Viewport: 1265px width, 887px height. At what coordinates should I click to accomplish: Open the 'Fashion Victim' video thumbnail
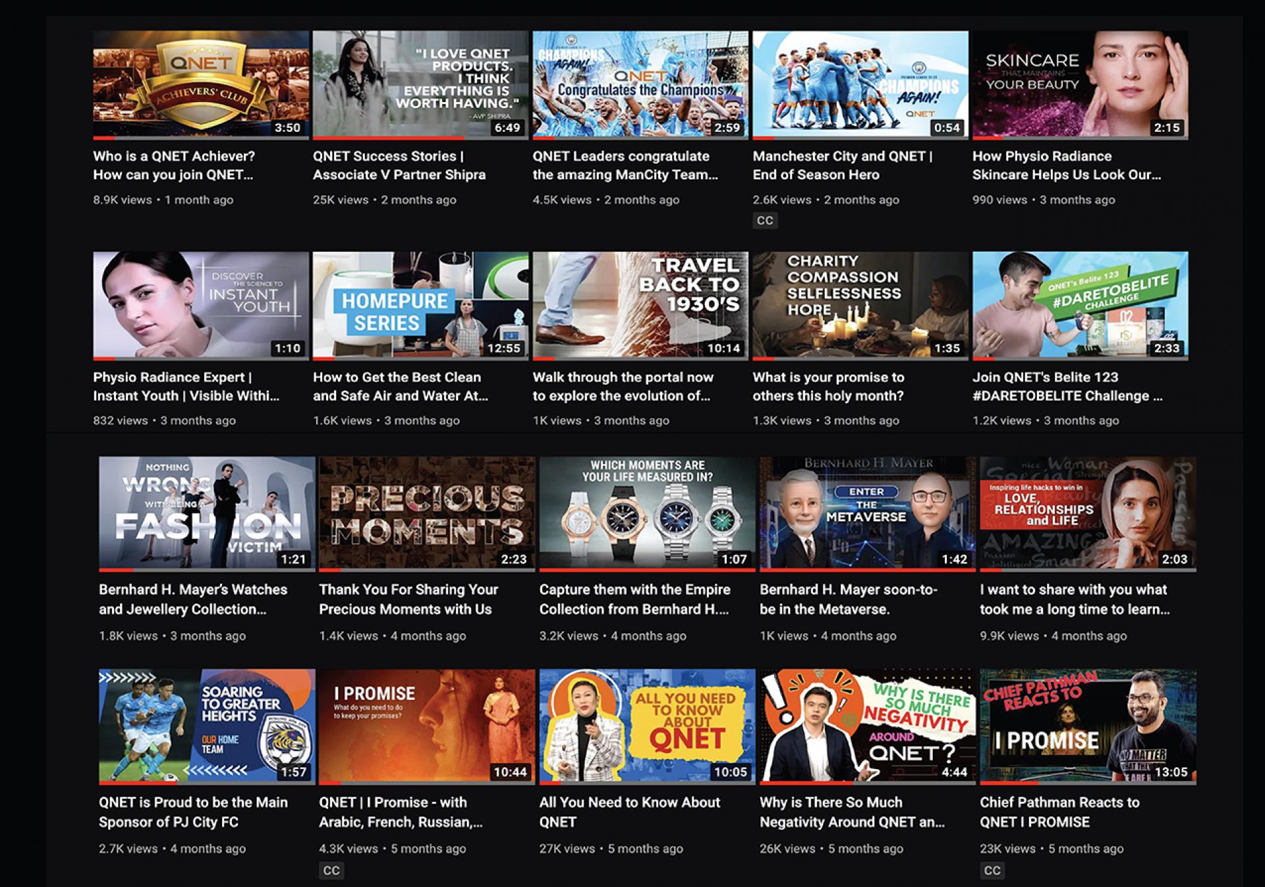(207, 514)
